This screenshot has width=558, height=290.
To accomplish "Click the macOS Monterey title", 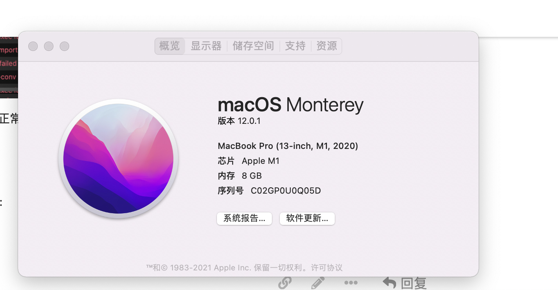I will (291, 105).
